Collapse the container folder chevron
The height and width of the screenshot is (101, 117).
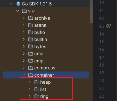(x=24, y=75)
